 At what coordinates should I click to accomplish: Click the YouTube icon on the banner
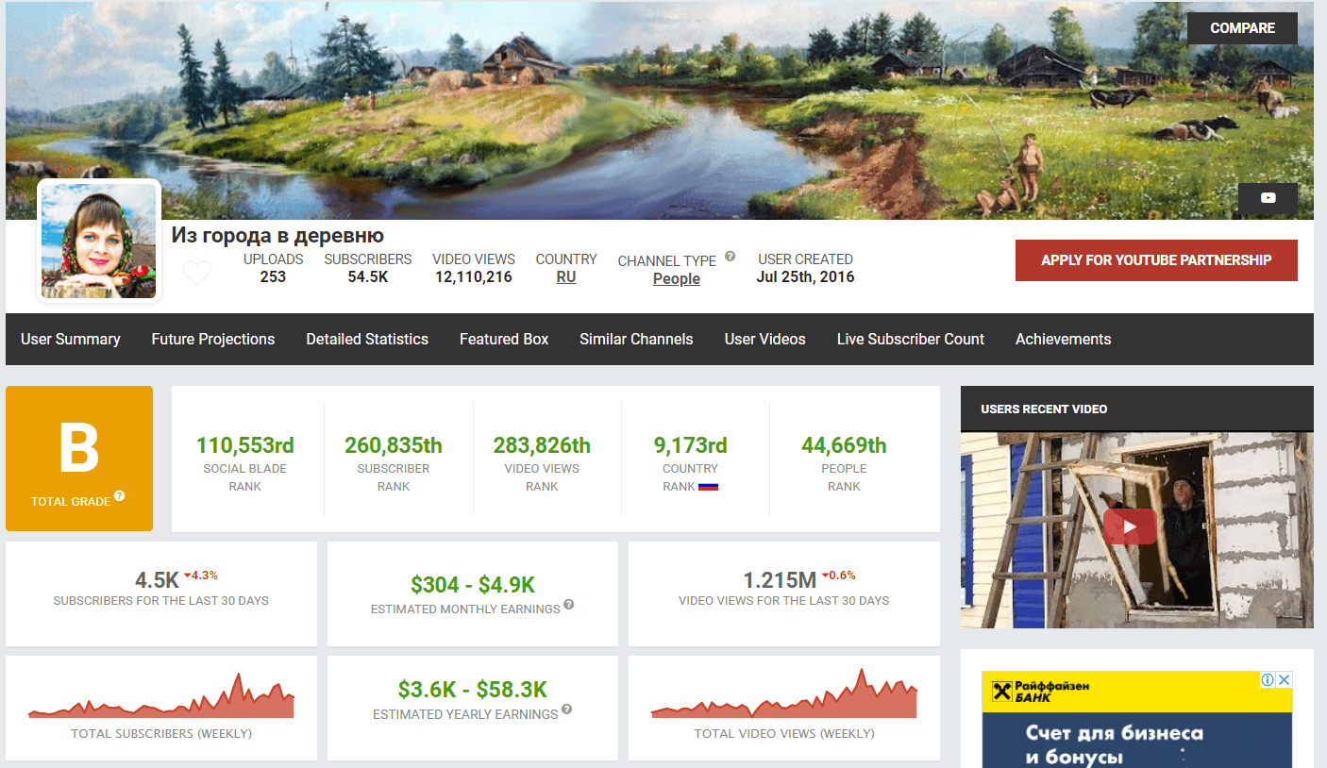[x=1268, y=198]
